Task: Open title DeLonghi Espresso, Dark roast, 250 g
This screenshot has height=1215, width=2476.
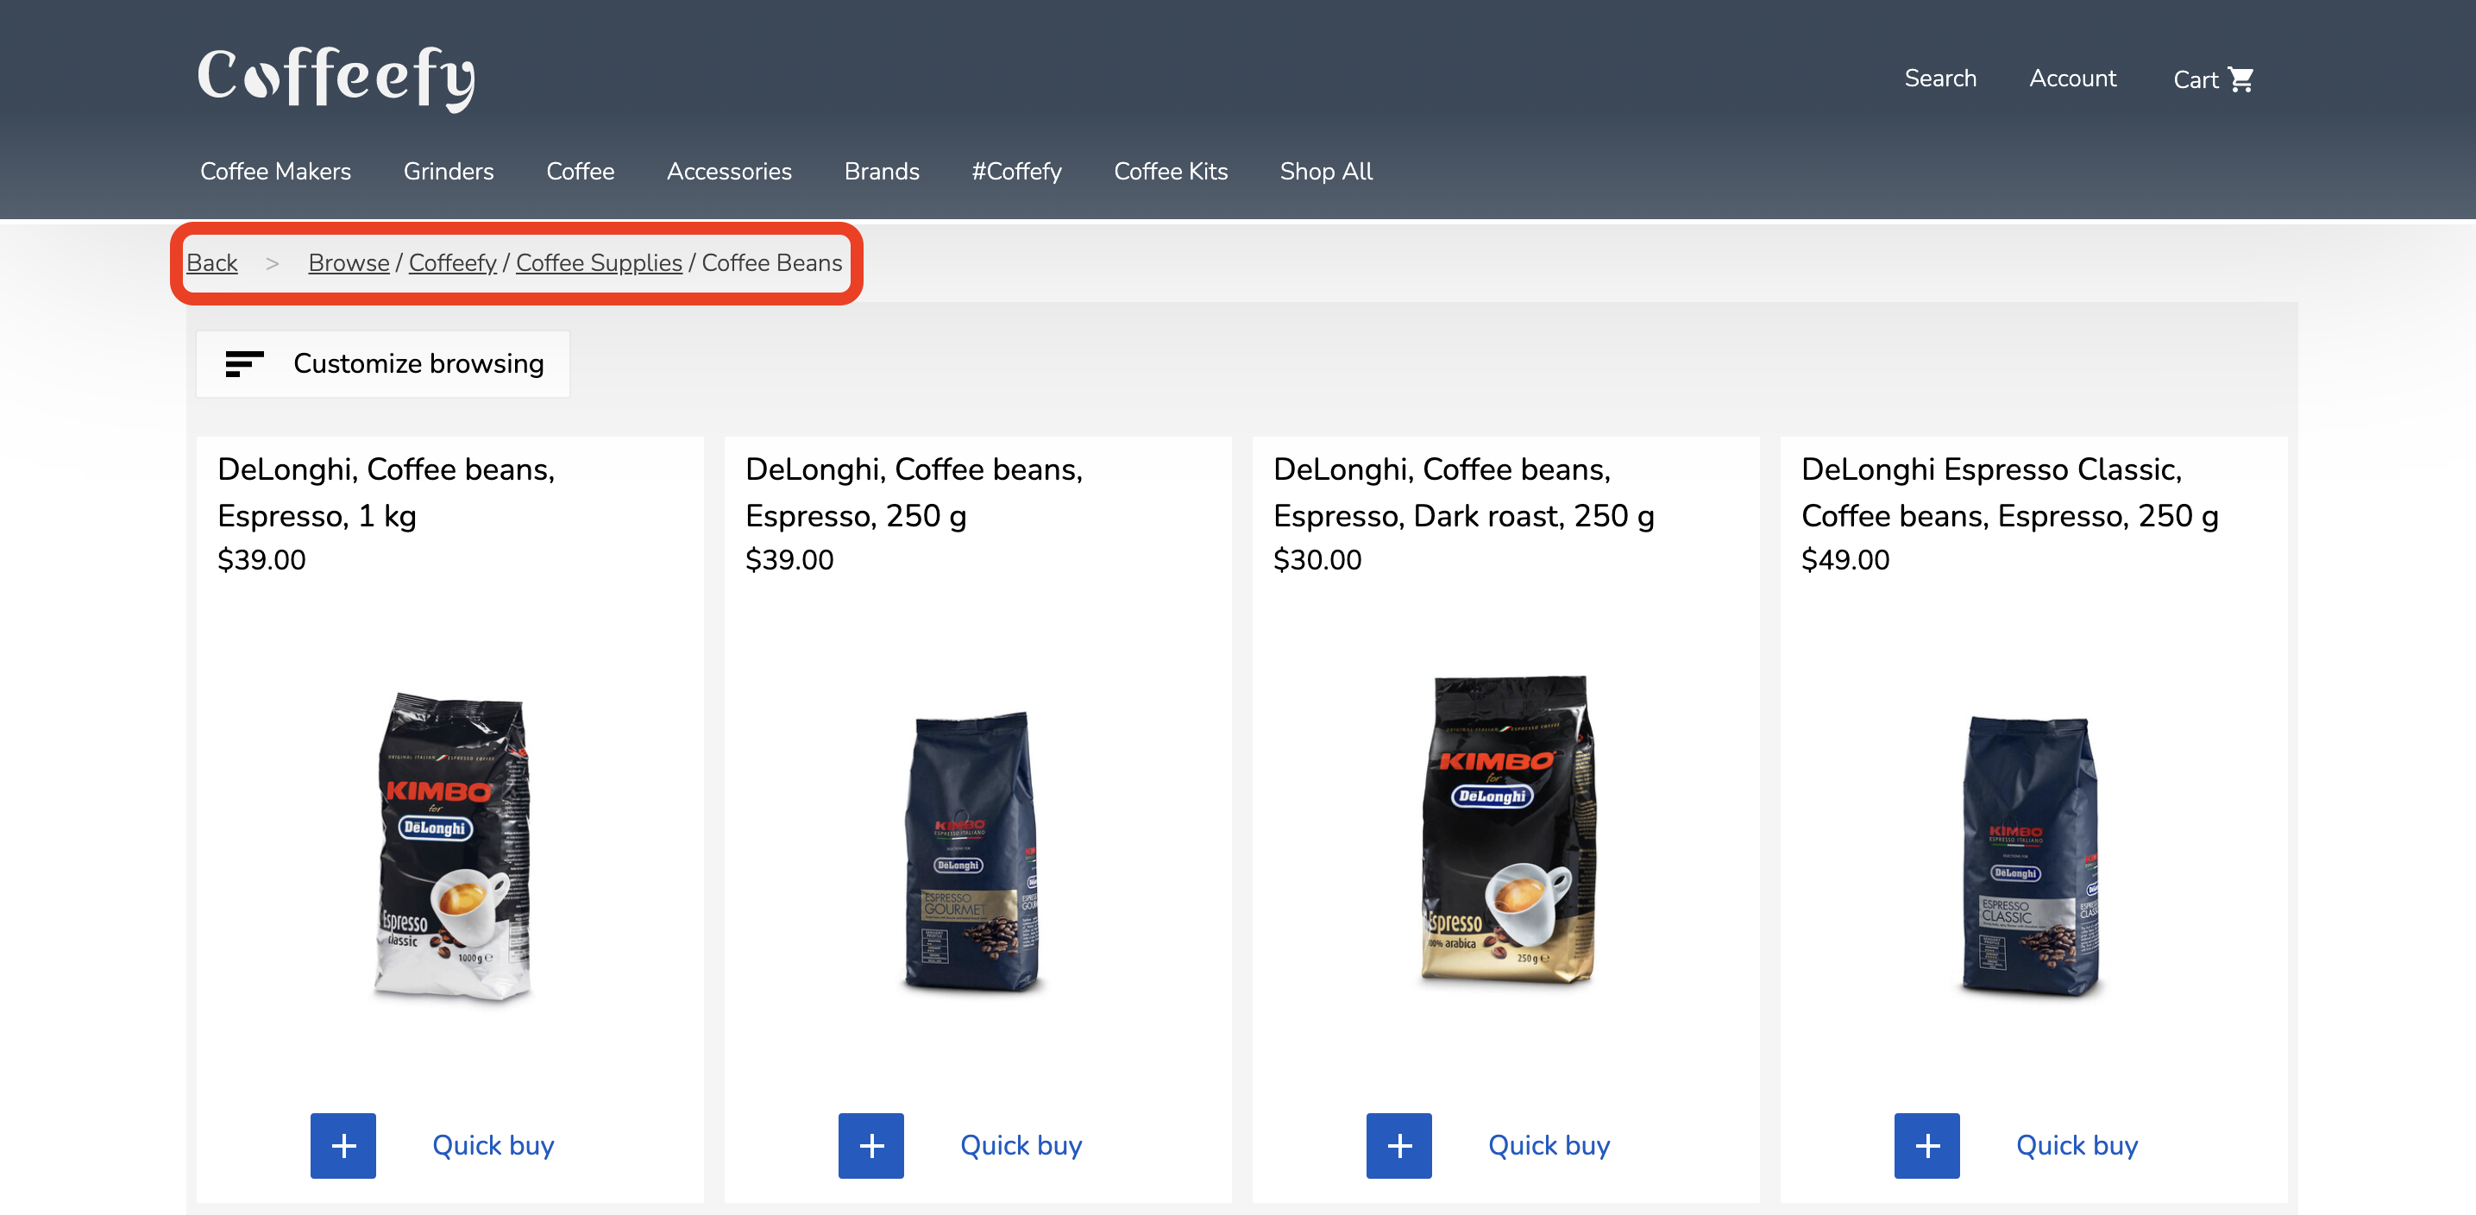Action: pos(1463,493)
